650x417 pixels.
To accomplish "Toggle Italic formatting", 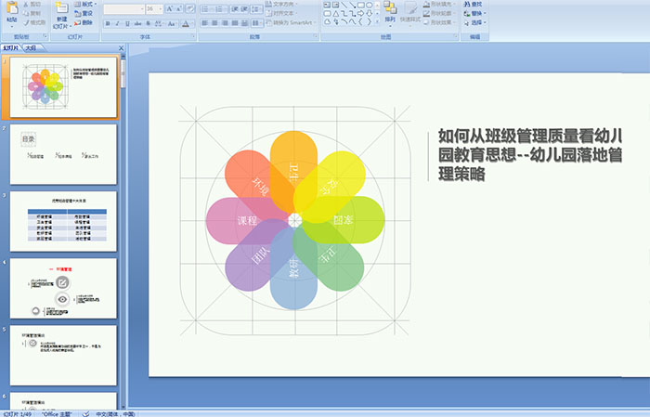I will tap(117, 23).
